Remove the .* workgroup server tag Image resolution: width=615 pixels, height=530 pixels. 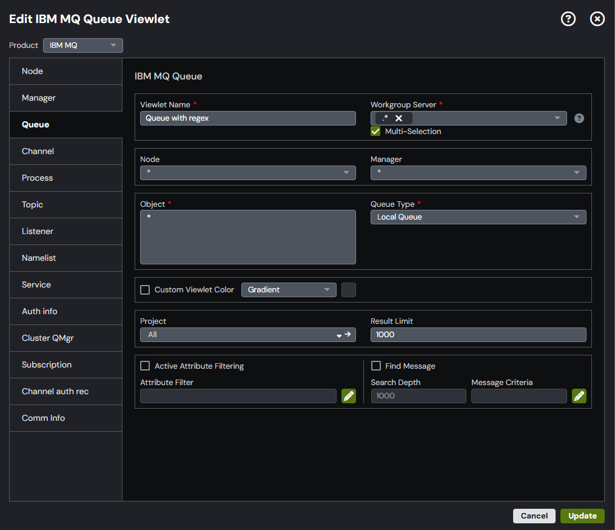pos(398,118)
